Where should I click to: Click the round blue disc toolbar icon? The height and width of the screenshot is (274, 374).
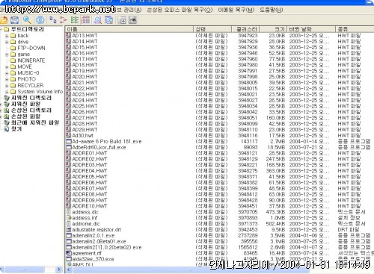(40, 20)
